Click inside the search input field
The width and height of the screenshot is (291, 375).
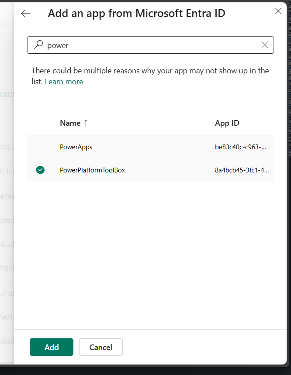point(131,45)
